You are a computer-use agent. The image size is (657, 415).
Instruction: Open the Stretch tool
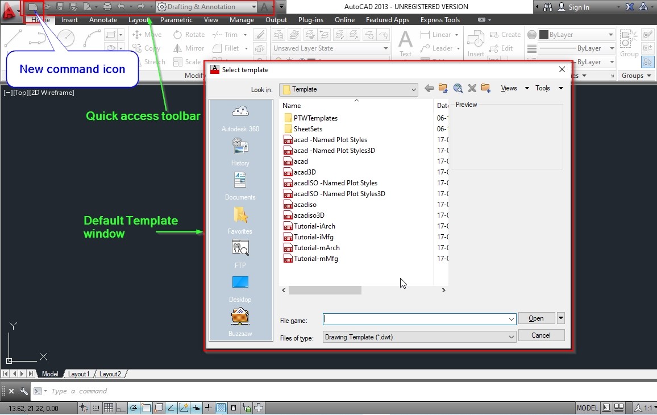153,62
